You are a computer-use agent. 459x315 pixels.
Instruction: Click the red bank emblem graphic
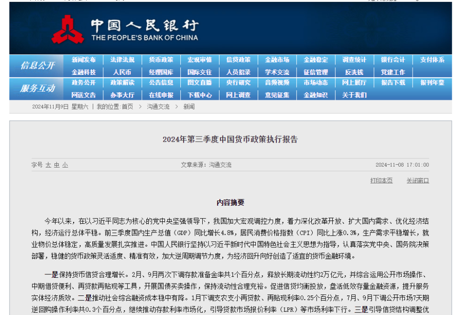[x=70, y=29]
